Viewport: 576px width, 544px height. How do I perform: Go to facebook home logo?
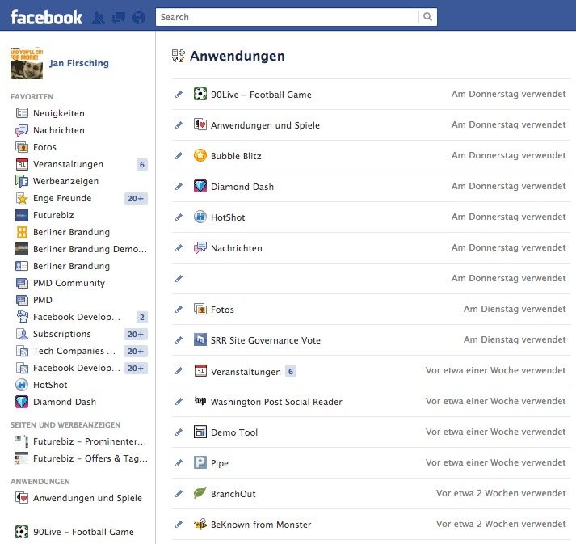coord(46,17)
